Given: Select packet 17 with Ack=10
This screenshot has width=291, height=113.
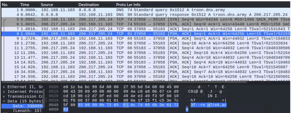Looking at the screenshot, I should coord(142,76).
